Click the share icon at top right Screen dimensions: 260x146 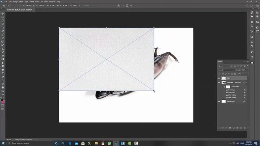point(258,6)
